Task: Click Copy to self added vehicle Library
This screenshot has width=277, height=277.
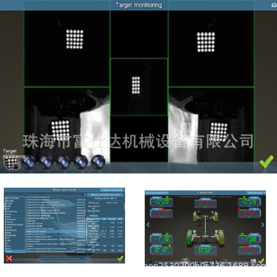Action: click(106, 195)
